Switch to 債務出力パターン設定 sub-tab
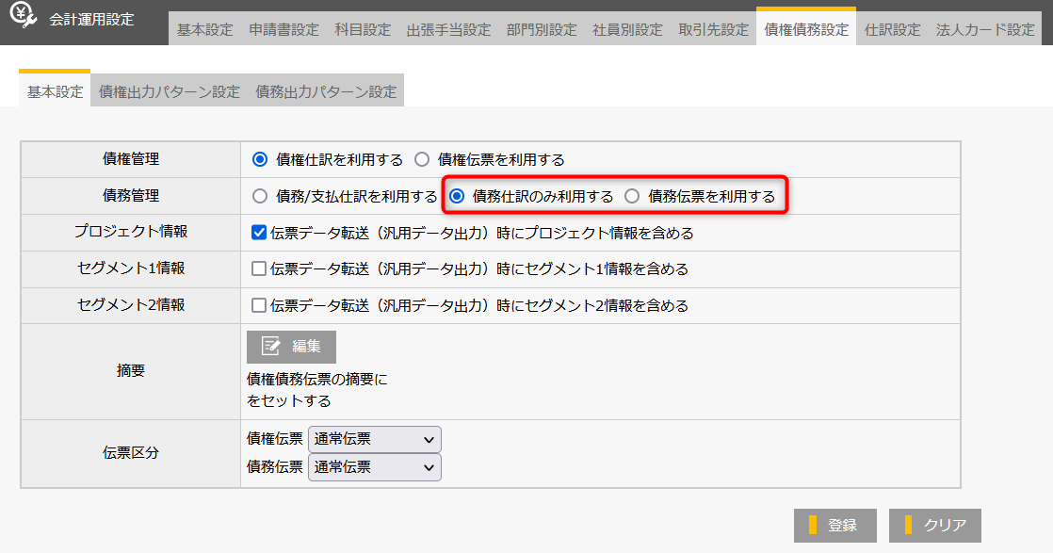The height and width of the screenshot is (553, 1053). point(326,92)
